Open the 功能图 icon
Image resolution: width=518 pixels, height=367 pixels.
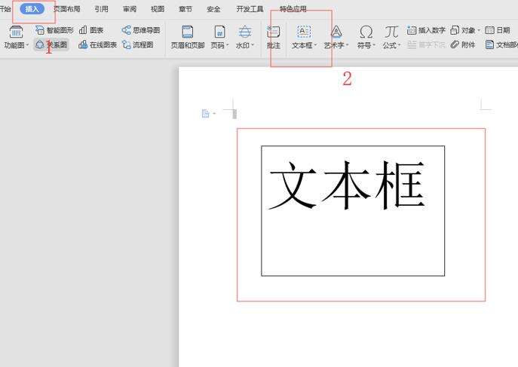[x=16, y=32]
